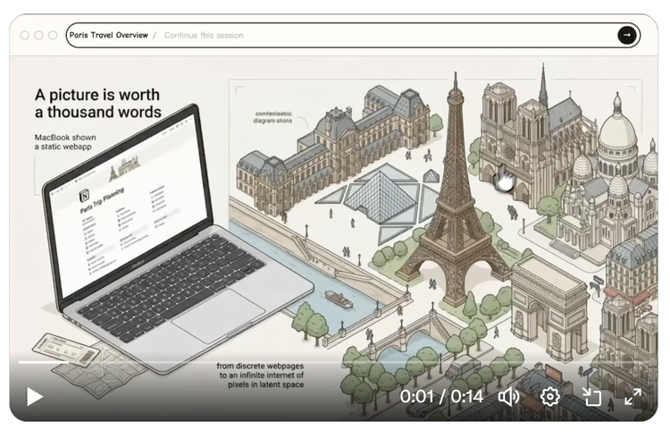Enter fullscreen mode
670x438 pixels.
coord(632,396)
